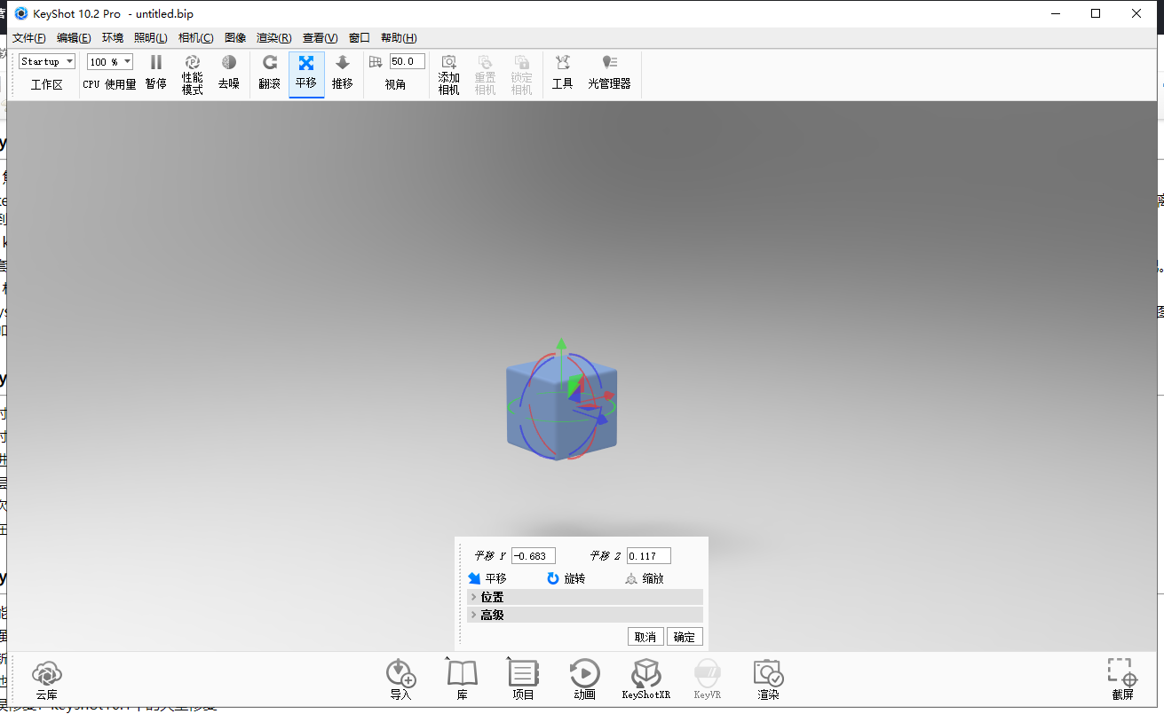Open the Environment (环境) menu
Image resolution: width=1164 pixels, height=714 pixels.
click(x=113, y=38)
